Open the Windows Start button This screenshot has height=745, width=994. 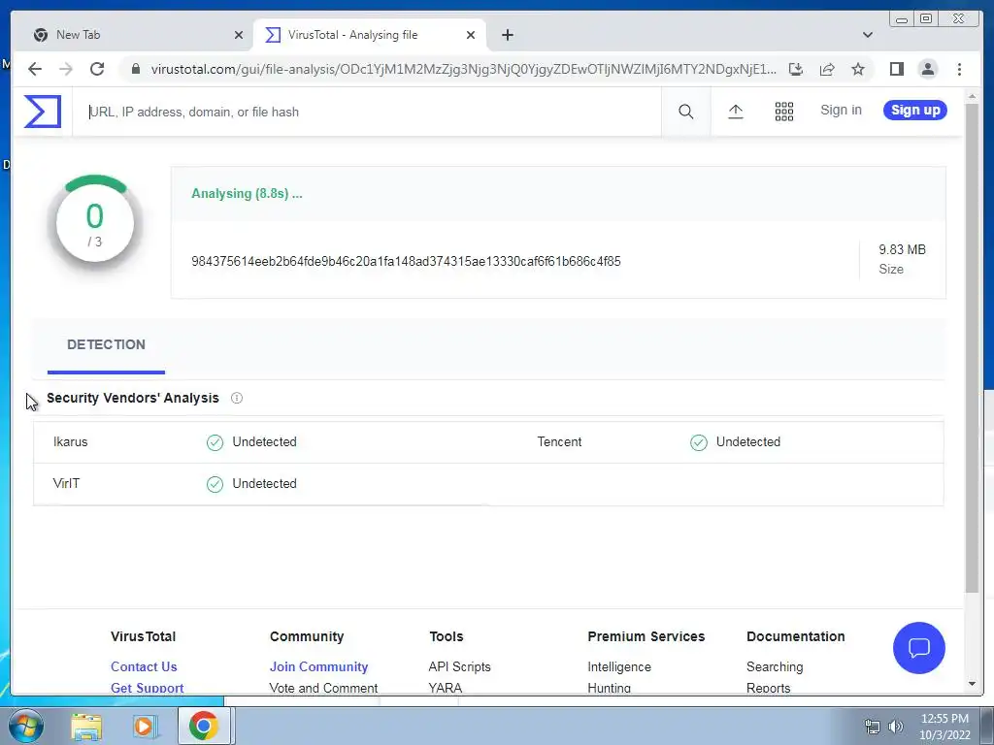point(25,726)
